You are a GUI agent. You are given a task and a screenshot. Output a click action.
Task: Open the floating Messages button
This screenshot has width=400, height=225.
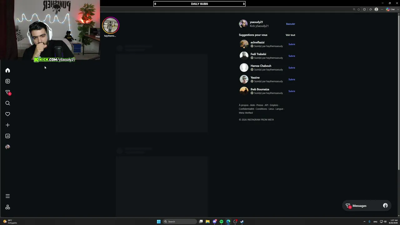[x=367, y=206]
